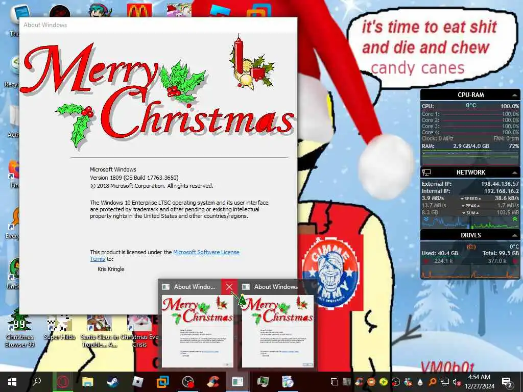Click the About Windows taskbar button
Screen dimensions: 523x392
[x=237, y=382]
